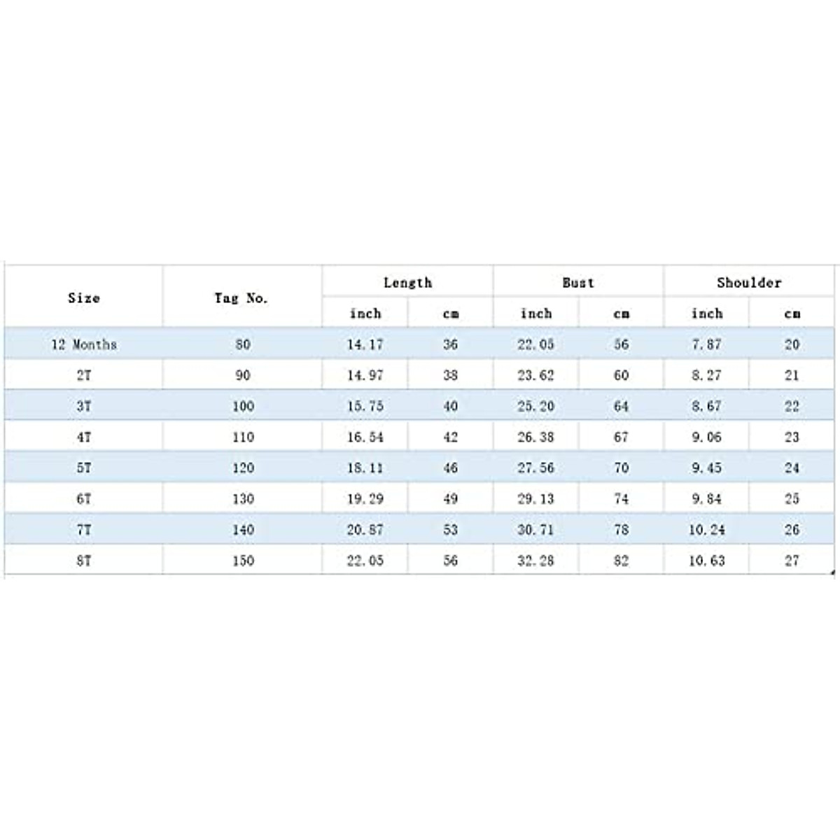
Task: Click the 12 Months size cell
Action: 84,344
